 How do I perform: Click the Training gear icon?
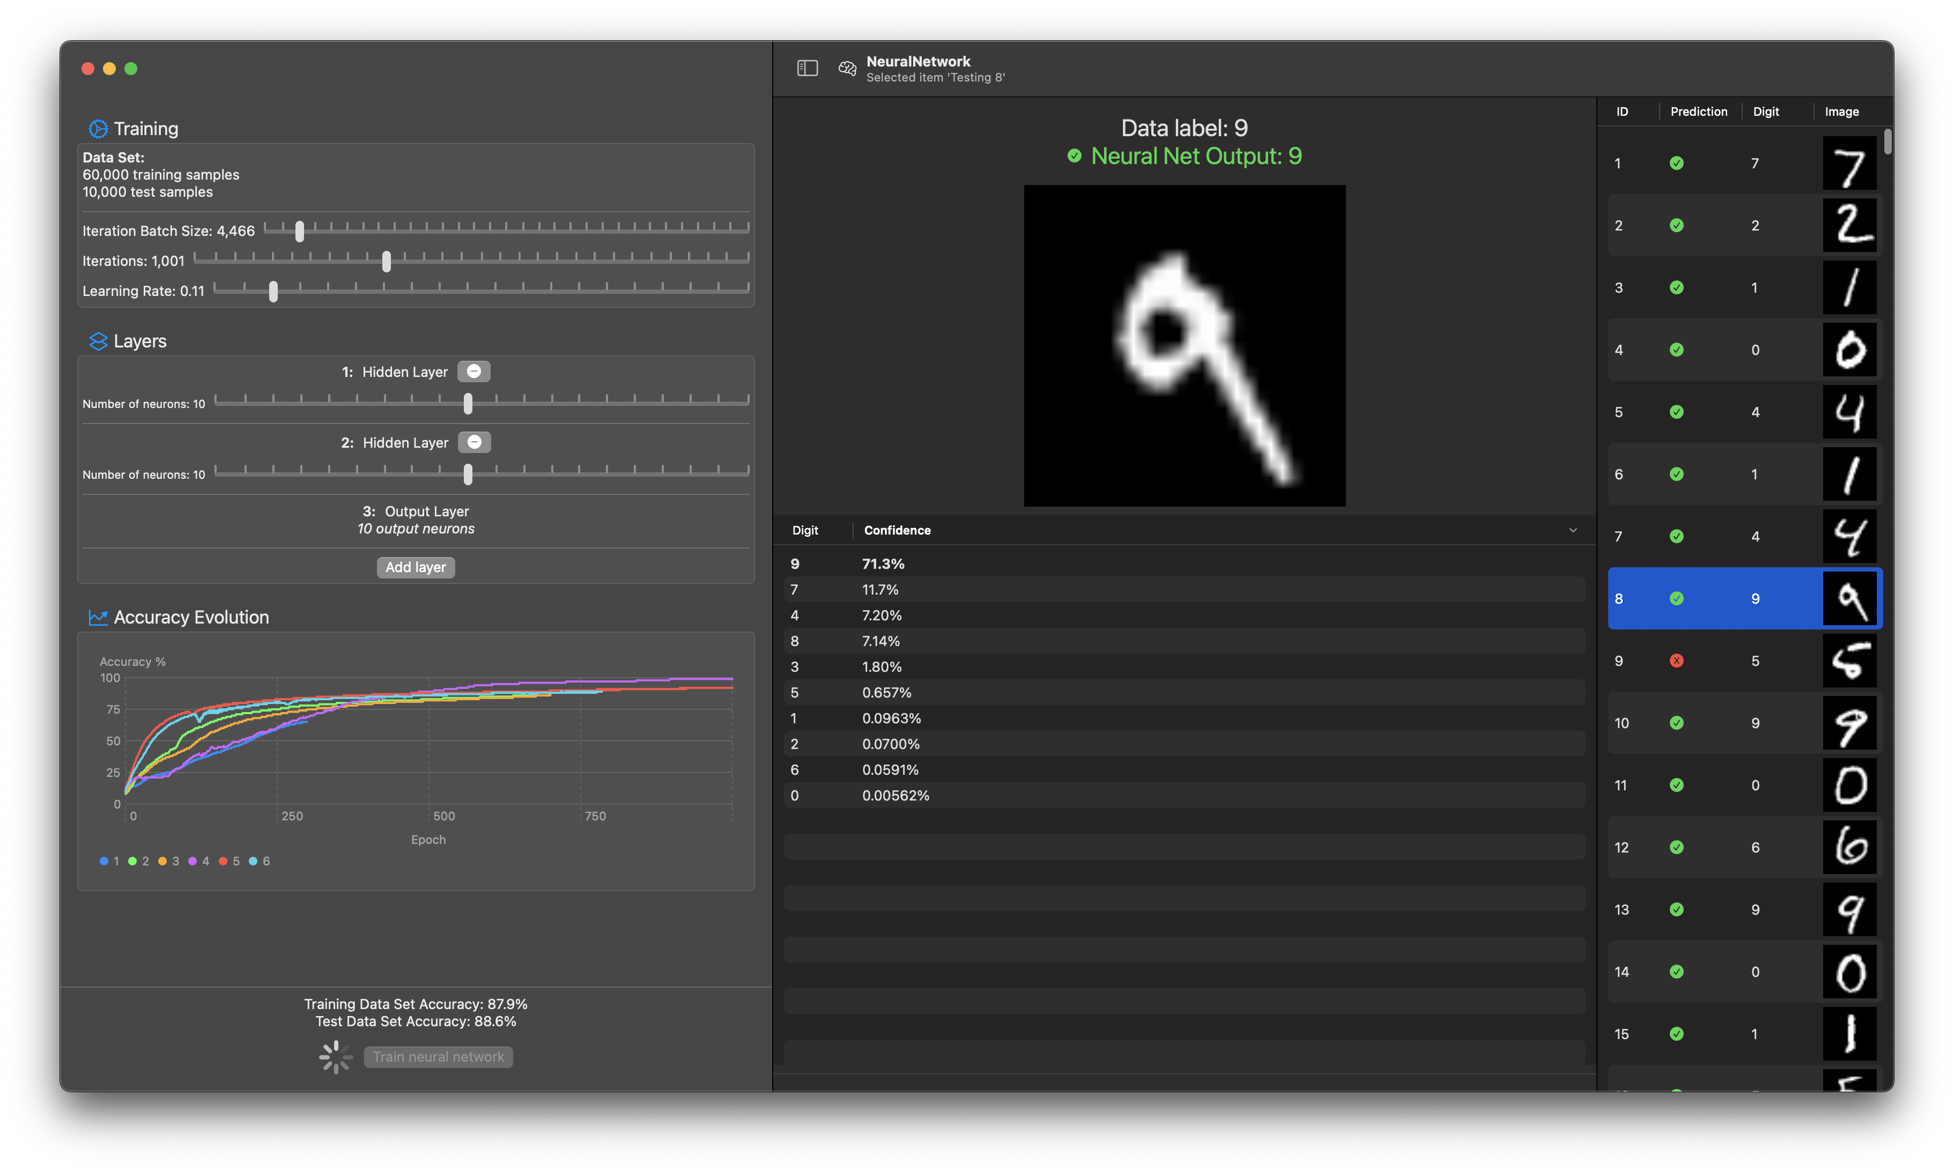tap(98, 129)
